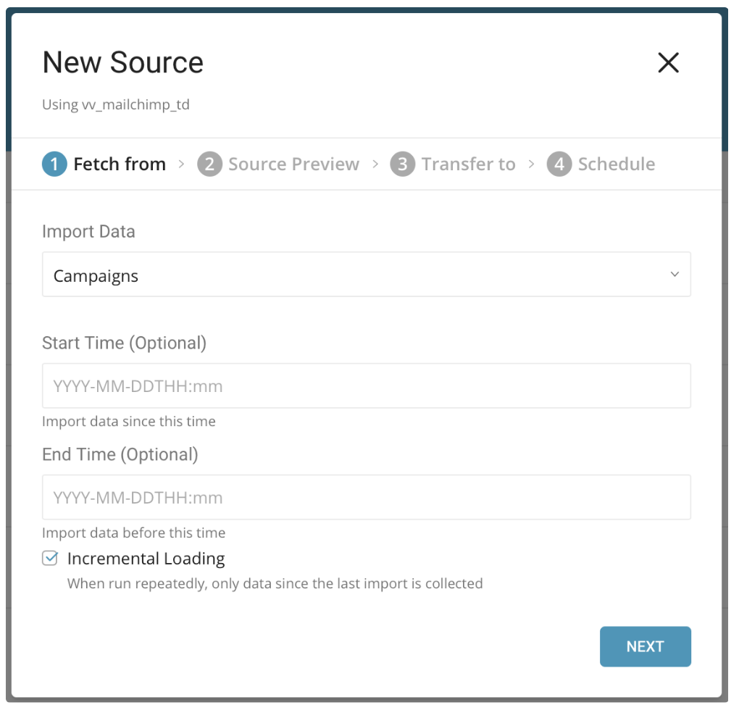Focus the Start Time input field
This screenshot has height=713, width=739.
click(366, 386)
